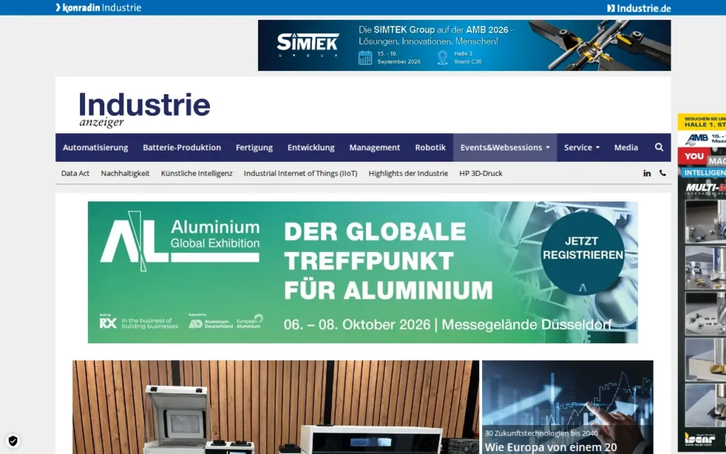Open the LinkedIn icon link
This screenshot has width=726, height=454.
pyautogui.click(x=647, y=173)
